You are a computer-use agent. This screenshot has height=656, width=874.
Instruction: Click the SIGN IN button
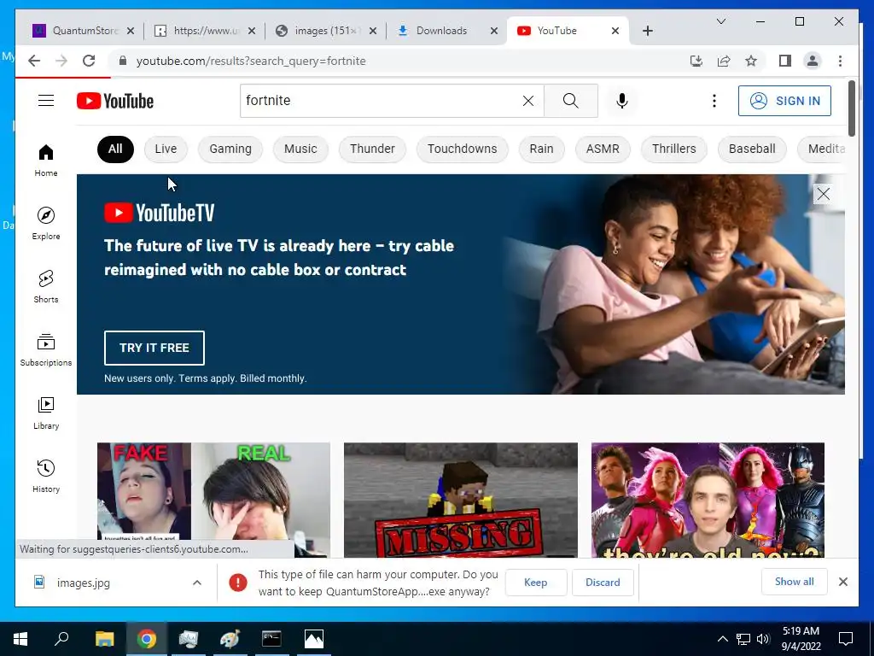(784, 101)
